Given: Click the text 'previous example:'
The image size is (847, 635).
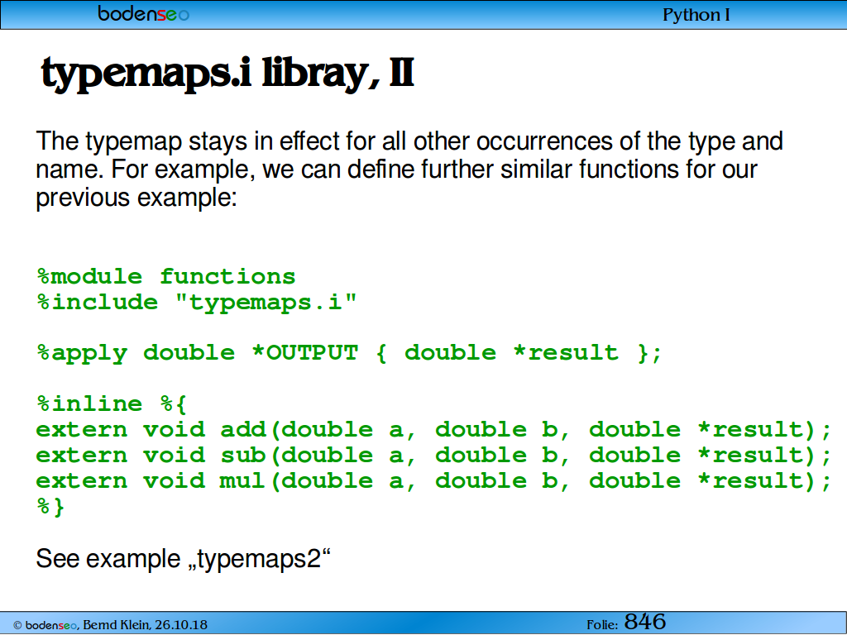Looking at the screenshot, I should (x=136, y=198).
